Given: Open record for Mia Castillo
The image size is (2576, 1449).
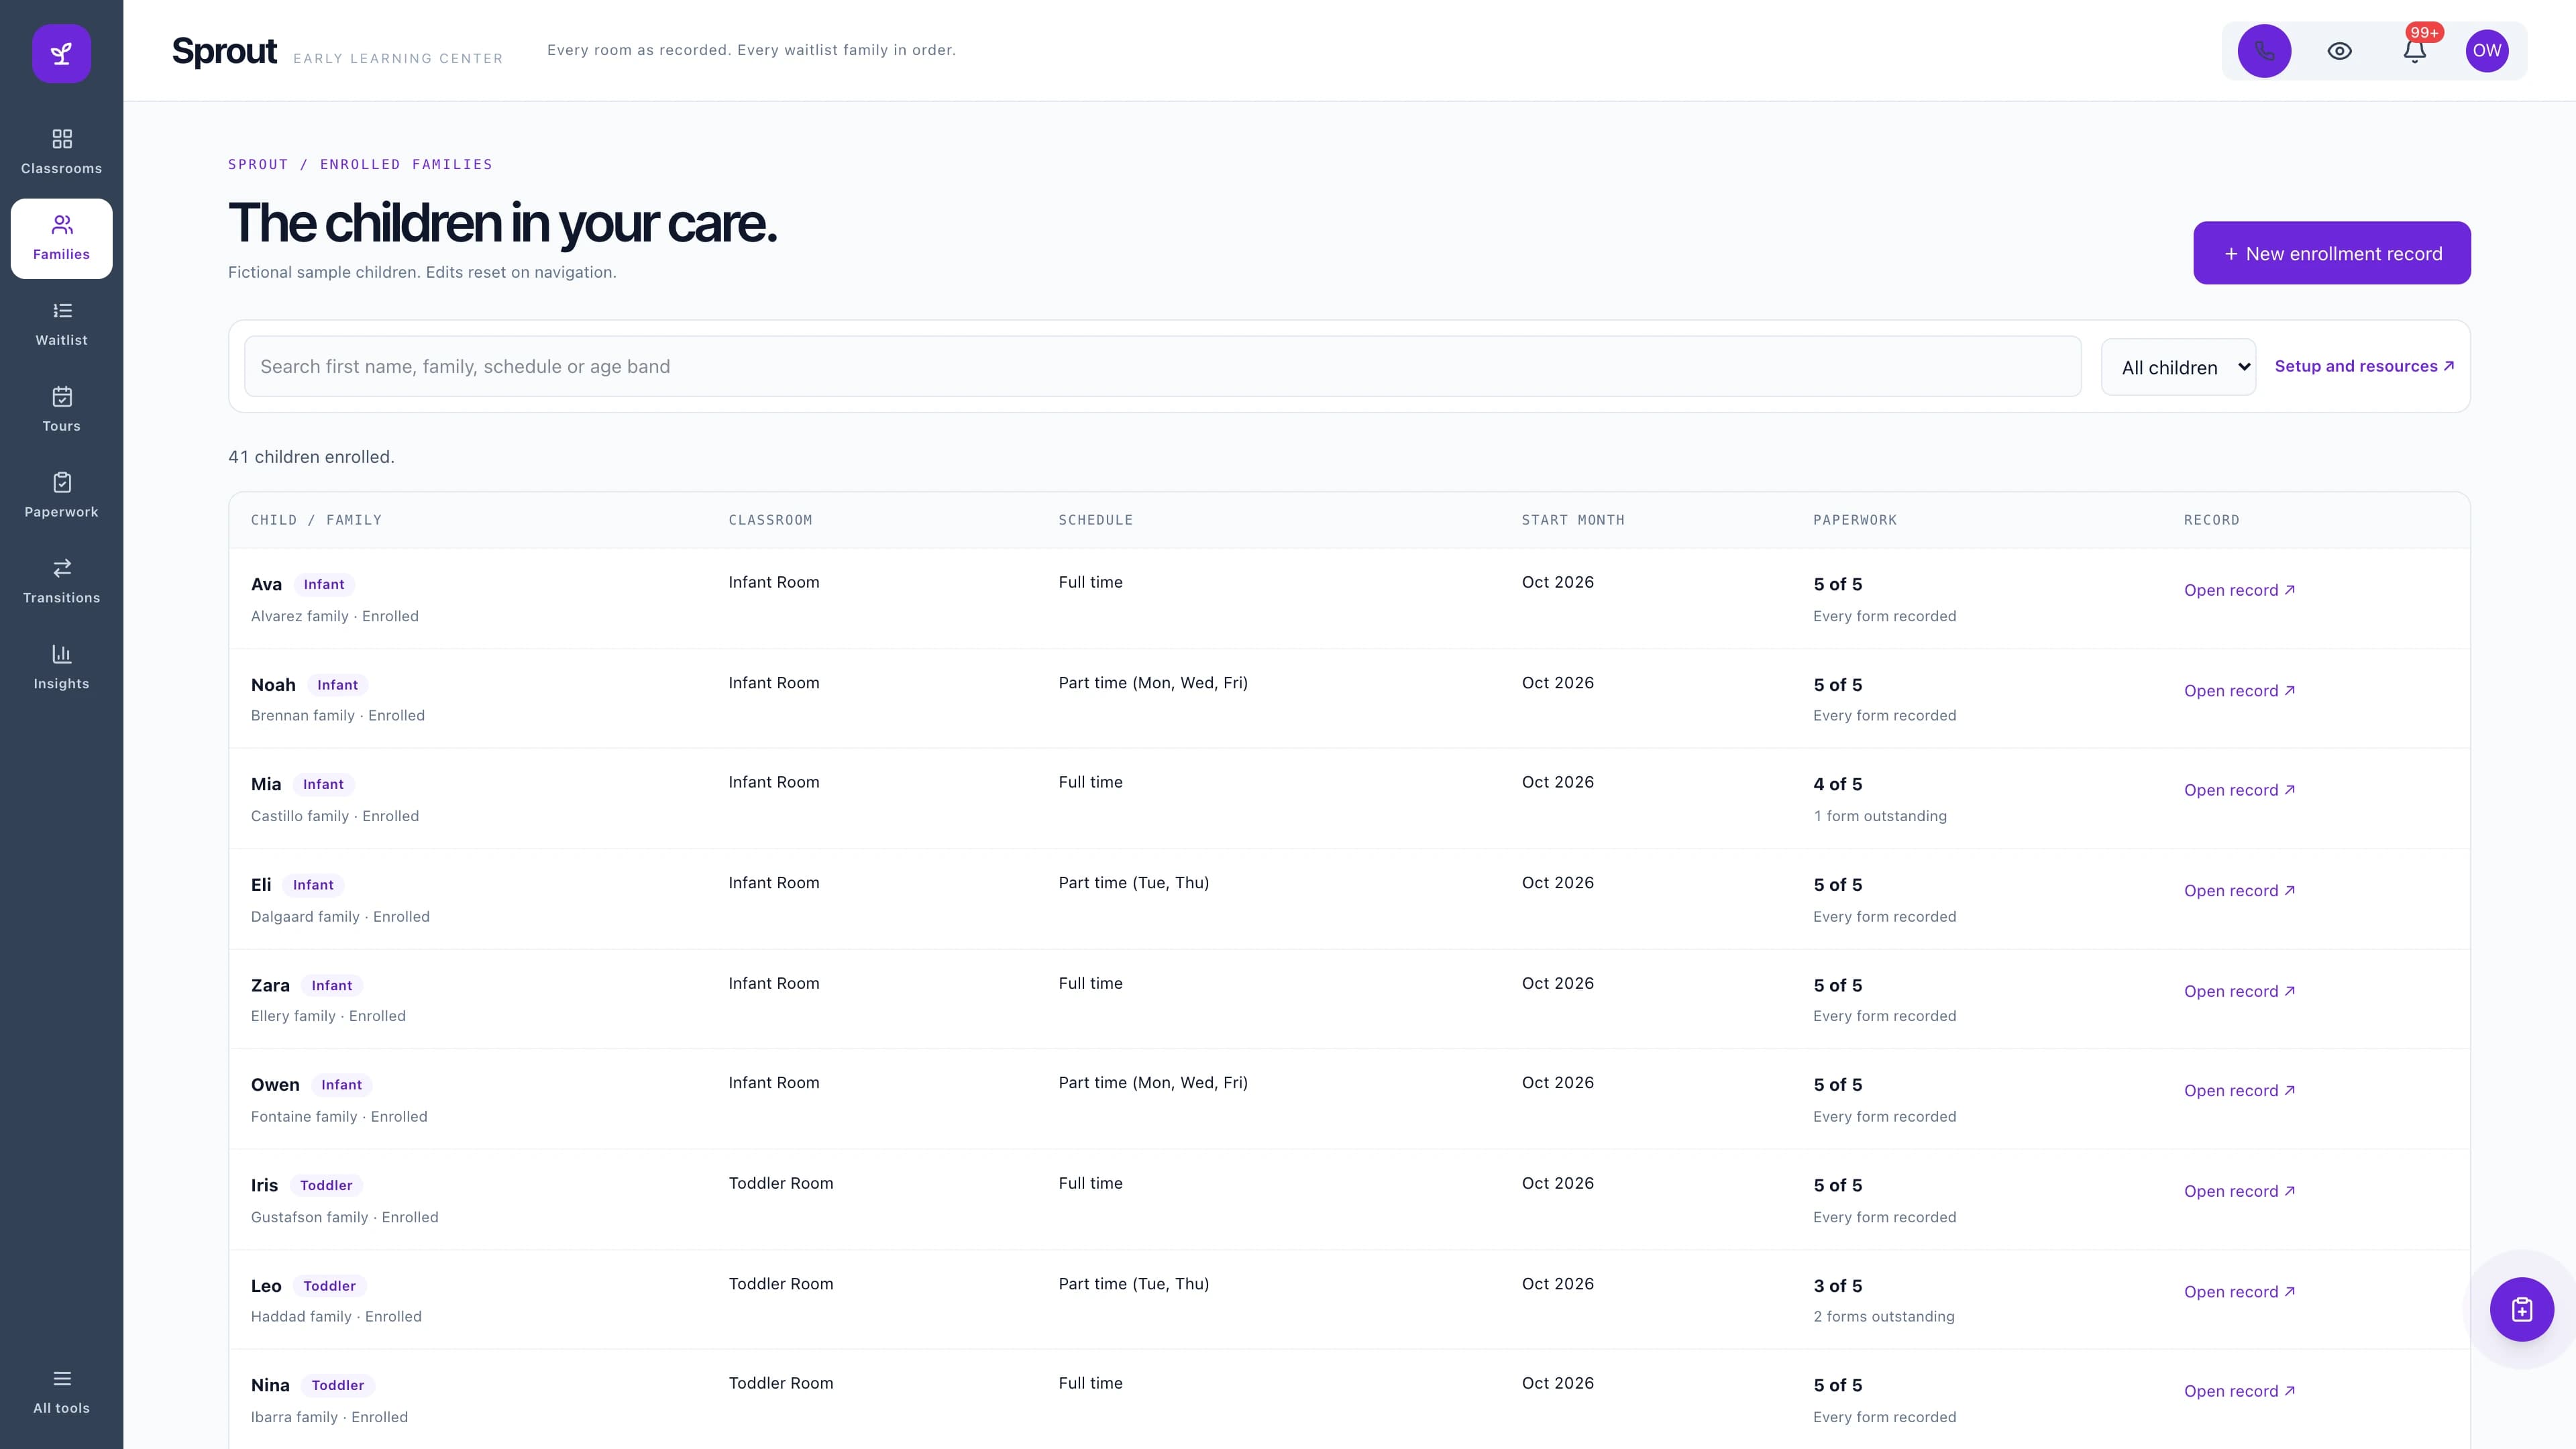Looking at the screenshot, I should (x=2239, y=790).
